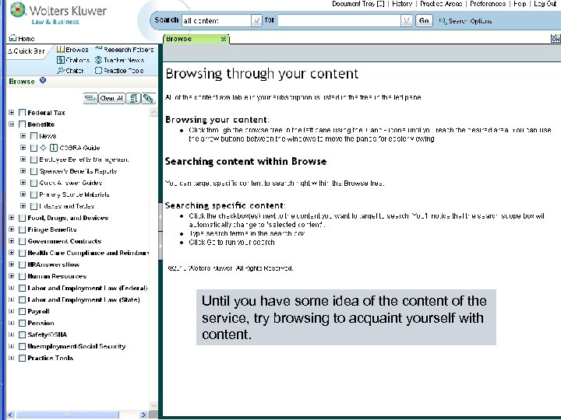Viewport: 561px width, 420px height.
Task: Check the News checkbox under Benefits
Action: (34, 135)
